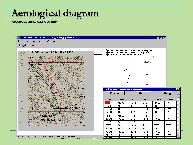The image size is (193, 145).
Task: Click the 'dtC' column header
Action: pos(146,100)
